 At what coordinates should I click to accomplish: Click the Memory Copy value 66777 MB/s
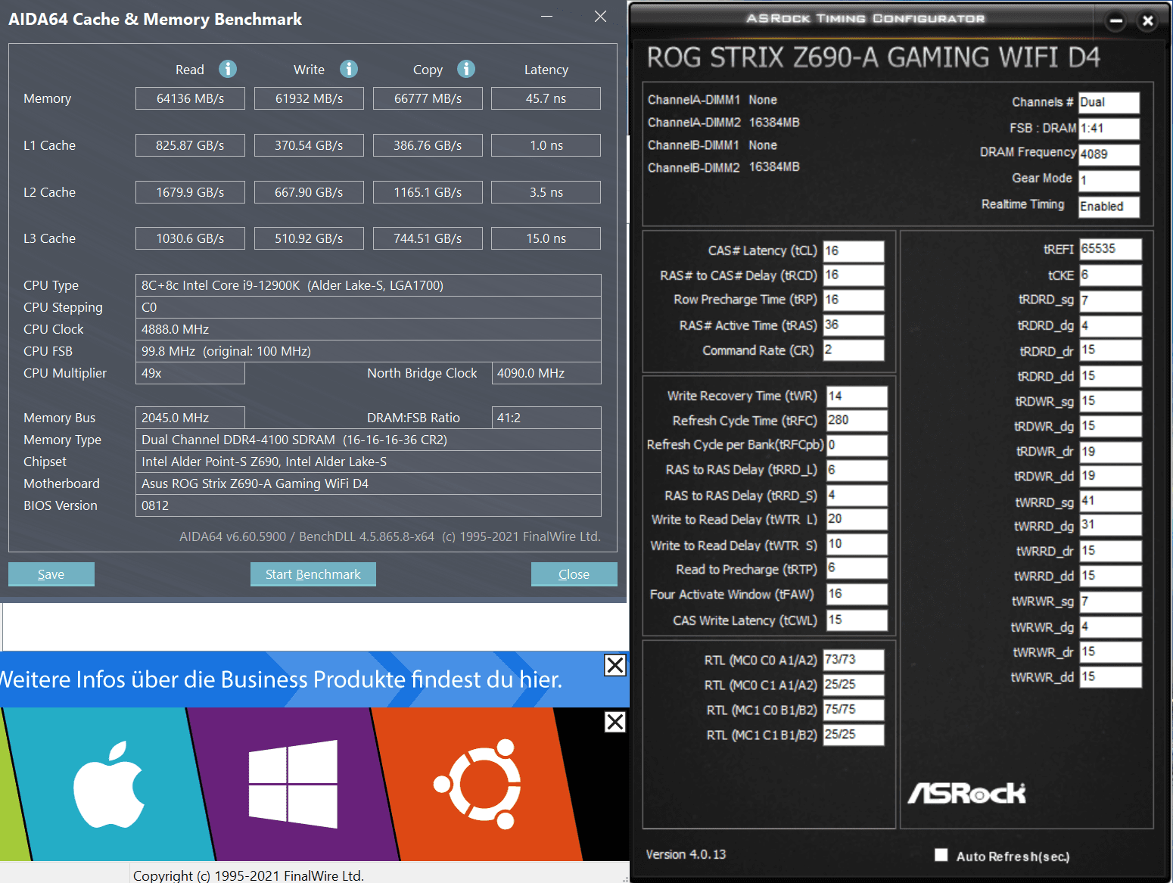(428, 98)
